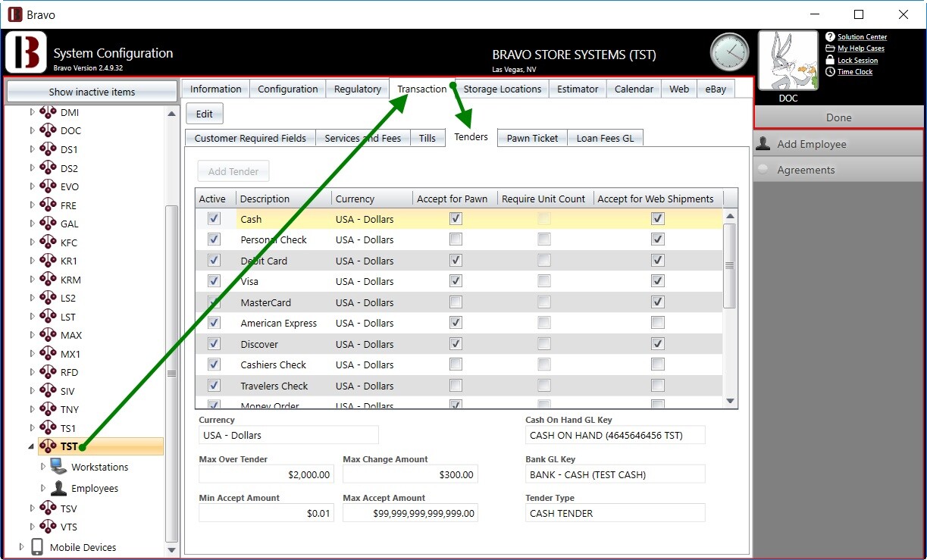Click the MAX store icon
This screenshot has height=560, width=927.
click(x=49, y=335)
